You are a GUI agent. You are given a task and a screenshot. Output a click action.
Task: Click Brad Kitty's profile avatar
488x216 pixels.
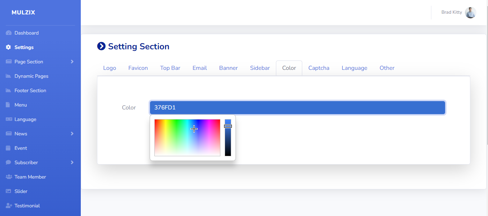point(470,13)
